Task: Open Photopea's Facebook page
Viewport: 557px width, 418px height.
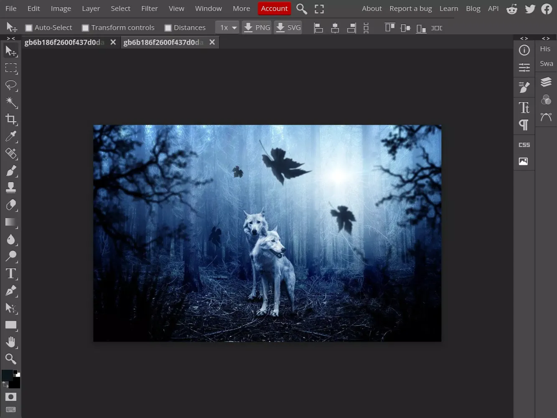Action: coord(547,9)
